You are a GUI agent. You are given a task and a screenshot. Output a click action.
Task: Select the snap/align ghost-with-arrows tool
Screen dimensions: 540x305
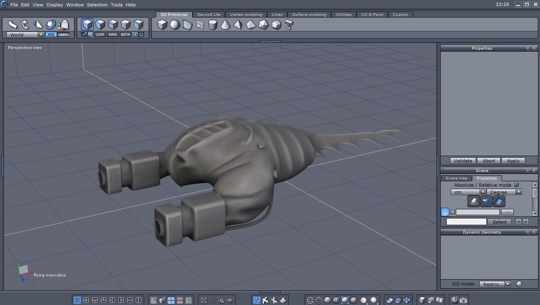64,25
